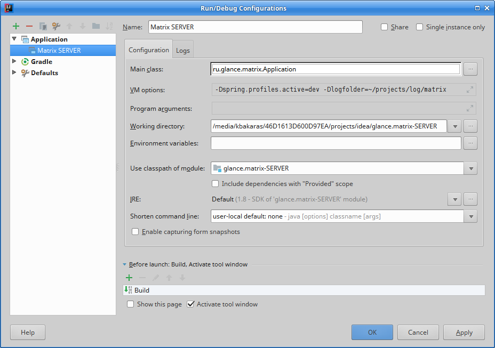495x348 pixels.
Task: Browse Working directory with ellipsis button
Action: [x=470, y=126]
